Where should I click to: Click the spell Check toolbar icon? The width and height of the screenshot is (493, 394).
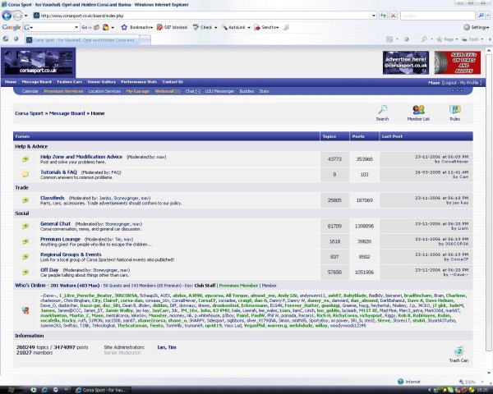(x=196, y=27)
